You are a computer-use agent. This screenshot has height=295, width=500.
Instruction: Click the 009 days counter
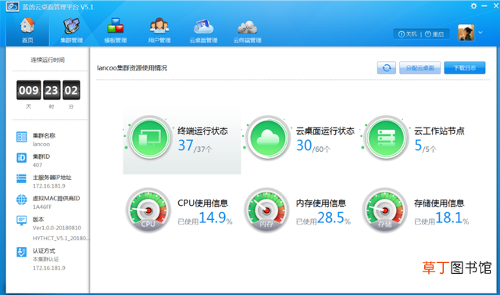[x=29, y=90]
